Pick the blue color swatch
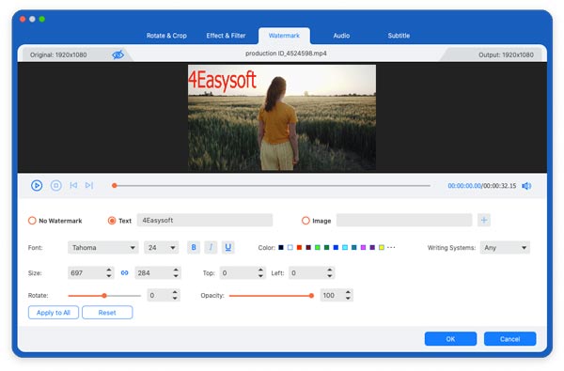 pos(336,247)
